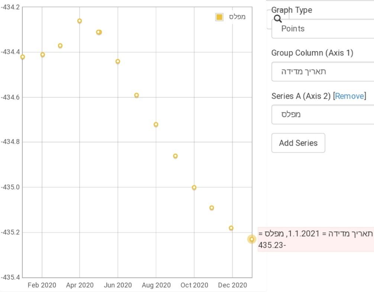Viewport: 374px width, 292px height.
Task: Click the highlighted 1.1.2021 data point
Action: point(252,239)
